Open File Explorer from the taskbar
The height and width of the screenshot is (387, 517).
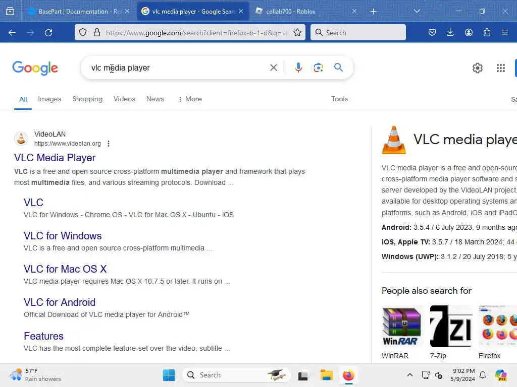click(327, 375)
